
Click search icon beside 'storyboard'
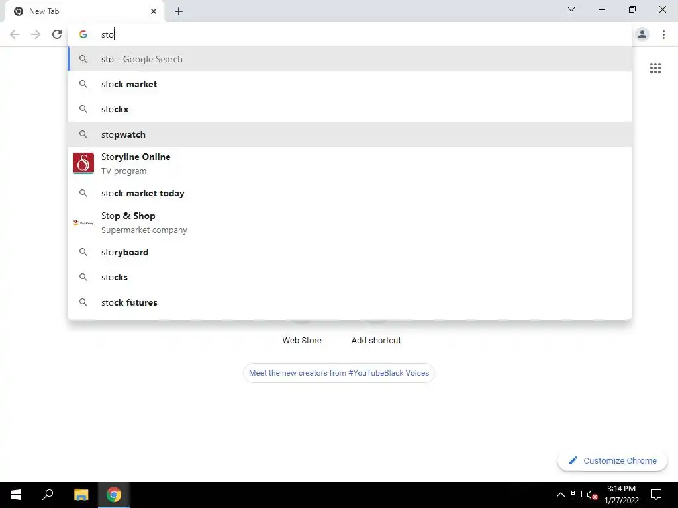point(83,252)
